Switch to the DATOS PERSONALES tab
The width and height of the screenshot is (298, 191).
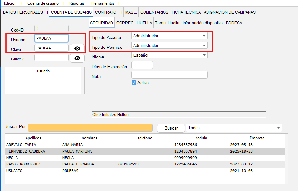[23, 12]
